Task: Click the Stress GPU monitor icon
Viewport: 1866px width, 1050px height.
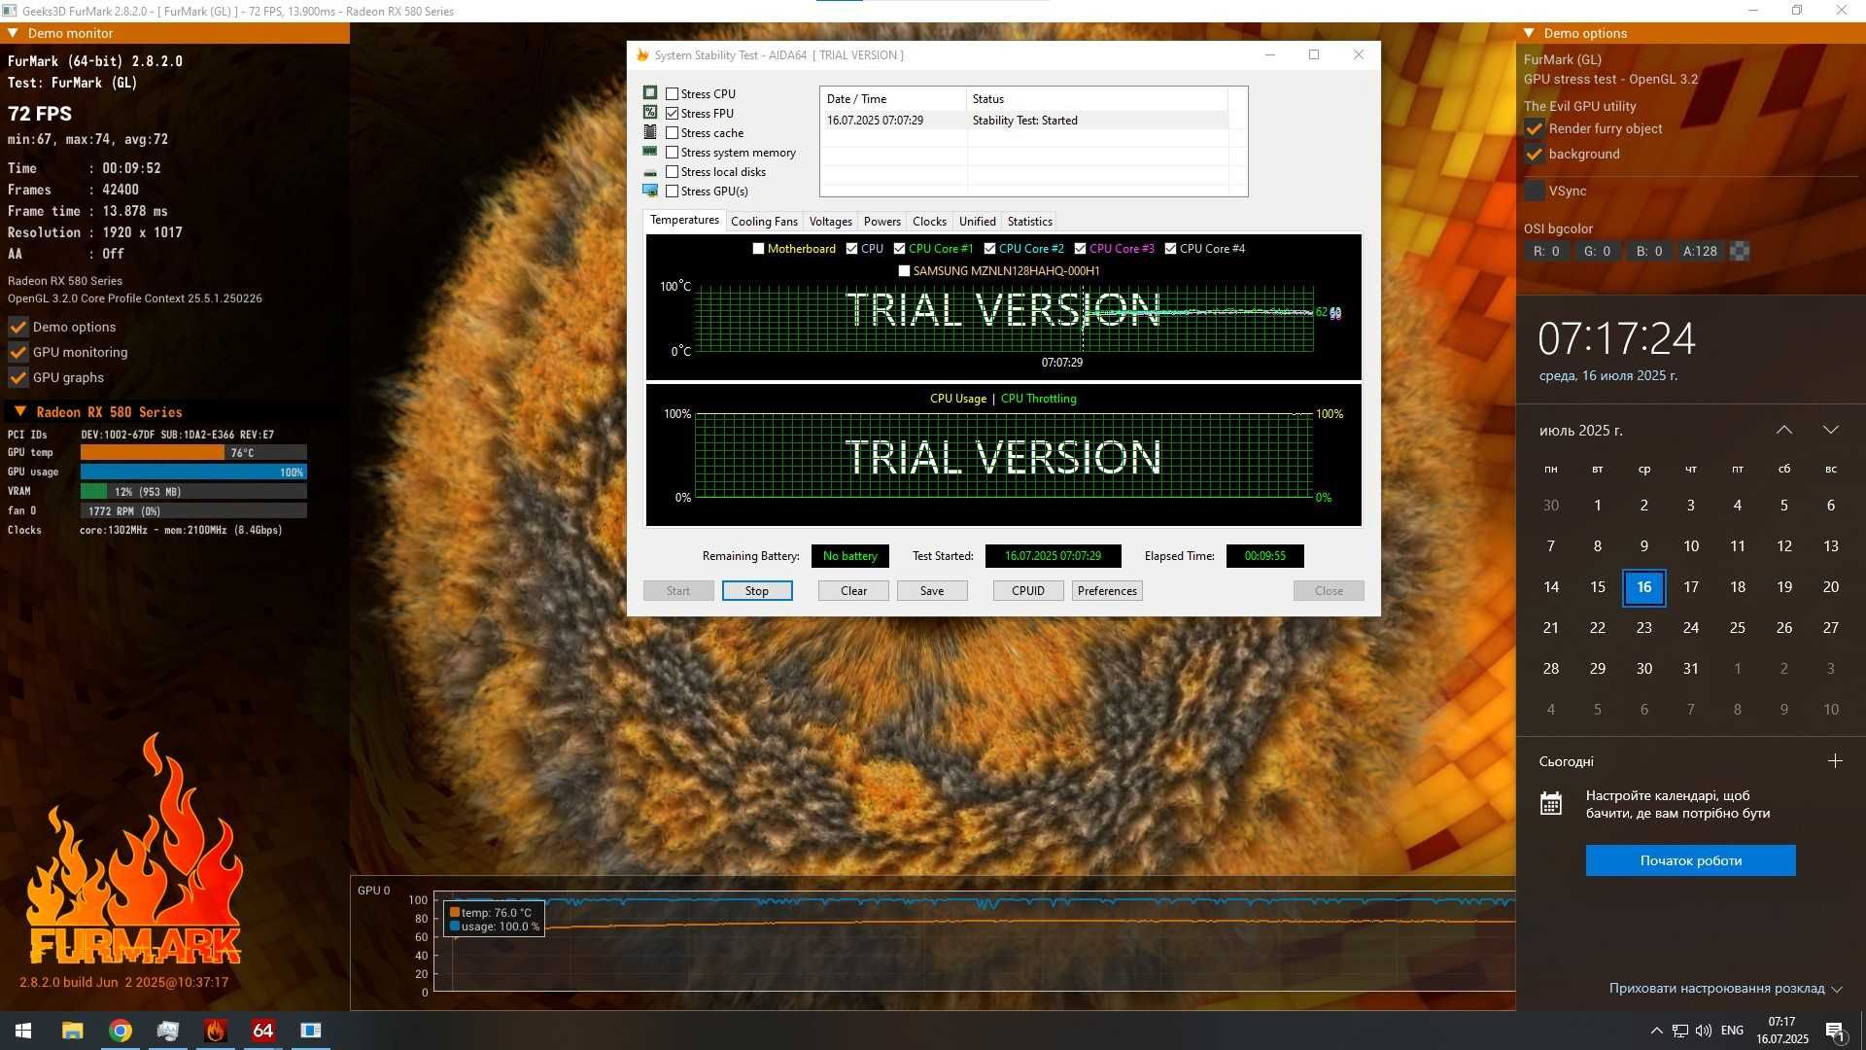Action: point(650,191)
